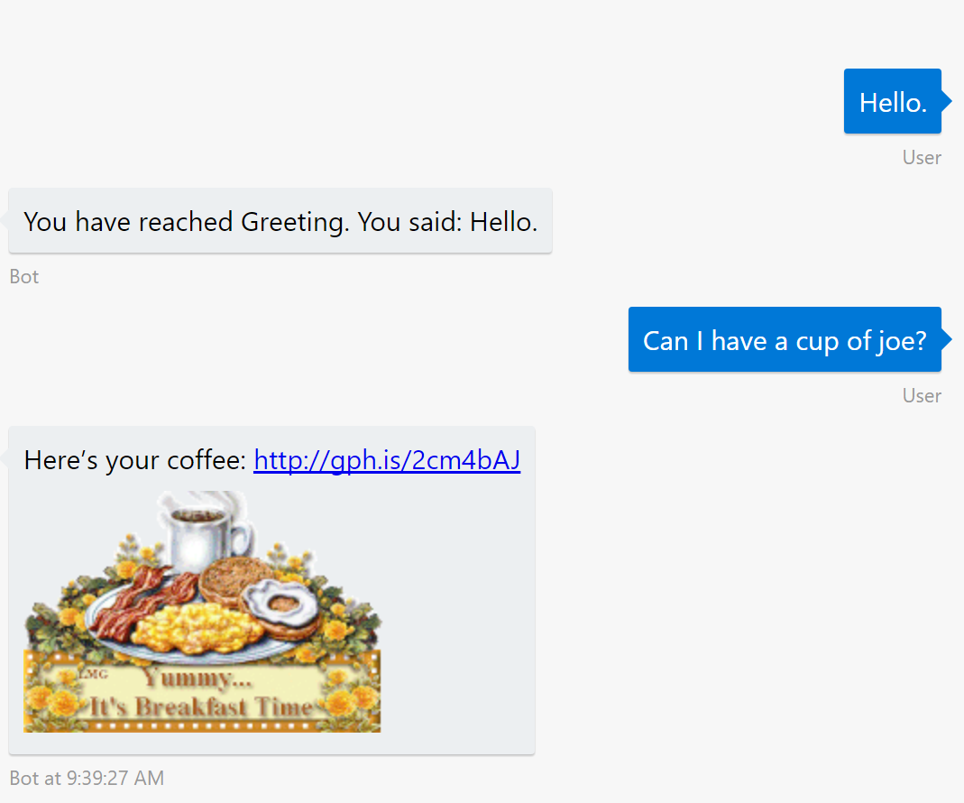
Task: Click the "Bot at 9:39:27 AM" timestamp
Action: [x=86, y=778]
